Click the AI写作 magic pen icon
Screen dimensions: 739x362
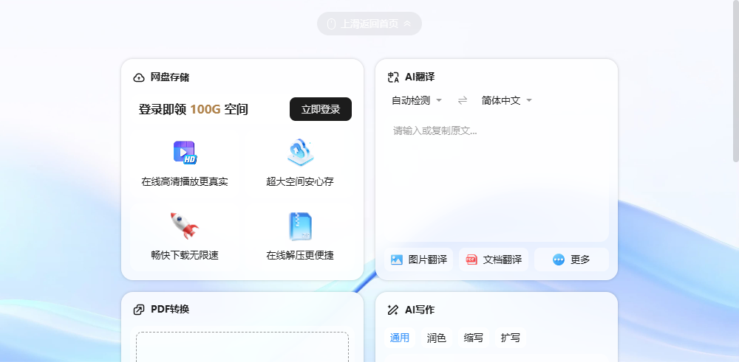393,310
